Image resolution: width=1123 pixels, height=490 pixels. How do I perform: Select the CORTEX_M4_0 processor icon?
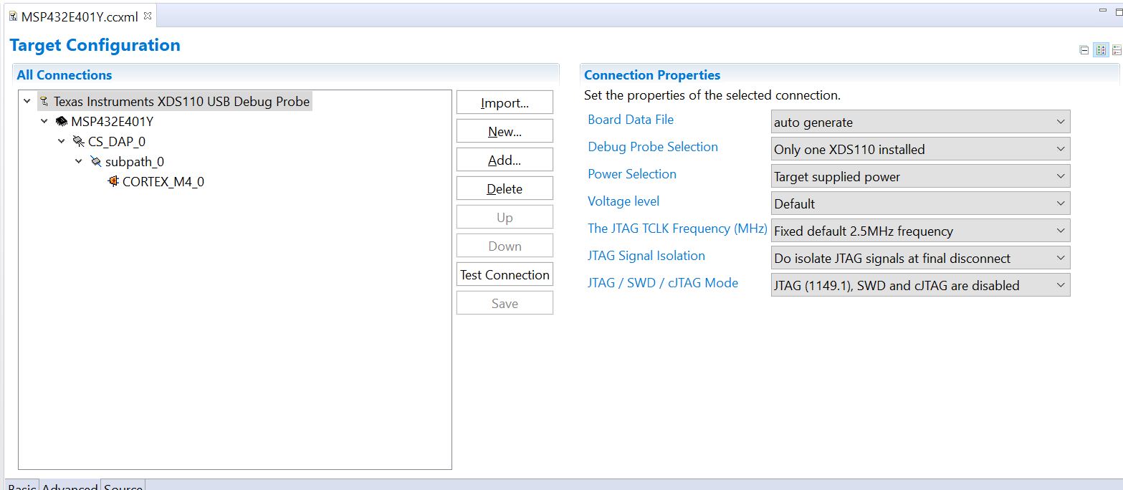coord(113,181)
